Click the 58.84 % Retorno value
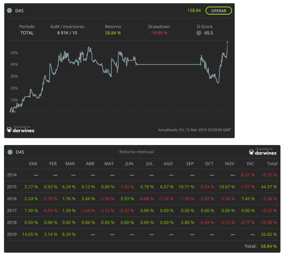The height and width of the screenshot is (255, 297). coord(113,33)
